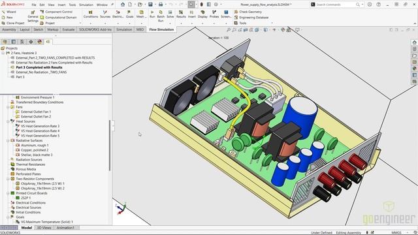Open the Appearances icon in the right task pane
The image size is (418, 235).
(x=414, y=69)
